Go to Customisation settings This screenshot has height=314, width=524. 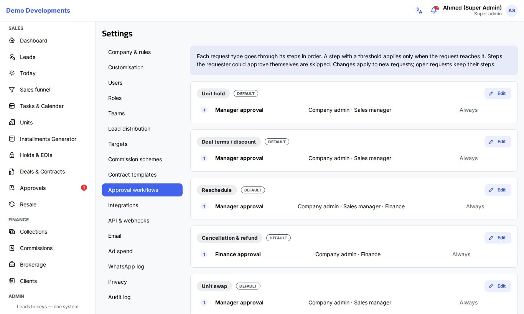[142, 67]
